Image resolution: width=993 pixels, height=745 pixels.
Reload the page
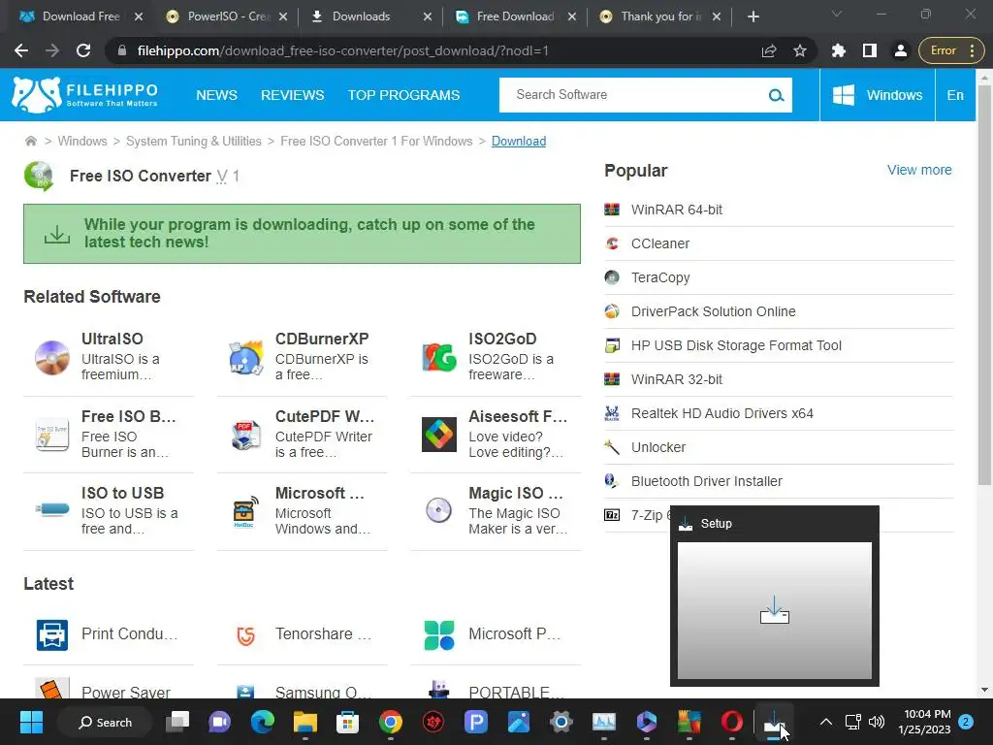83,50
